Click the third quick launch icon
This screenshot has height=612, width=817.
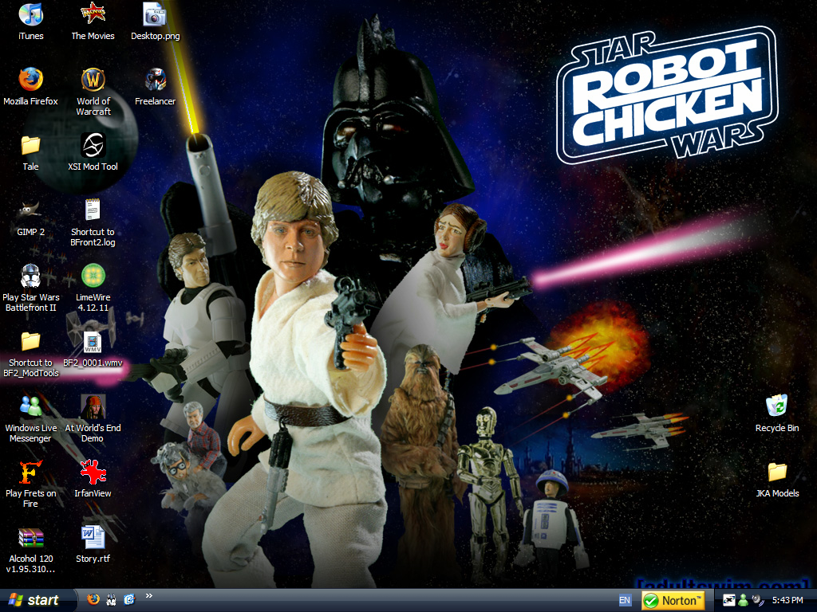129,599
